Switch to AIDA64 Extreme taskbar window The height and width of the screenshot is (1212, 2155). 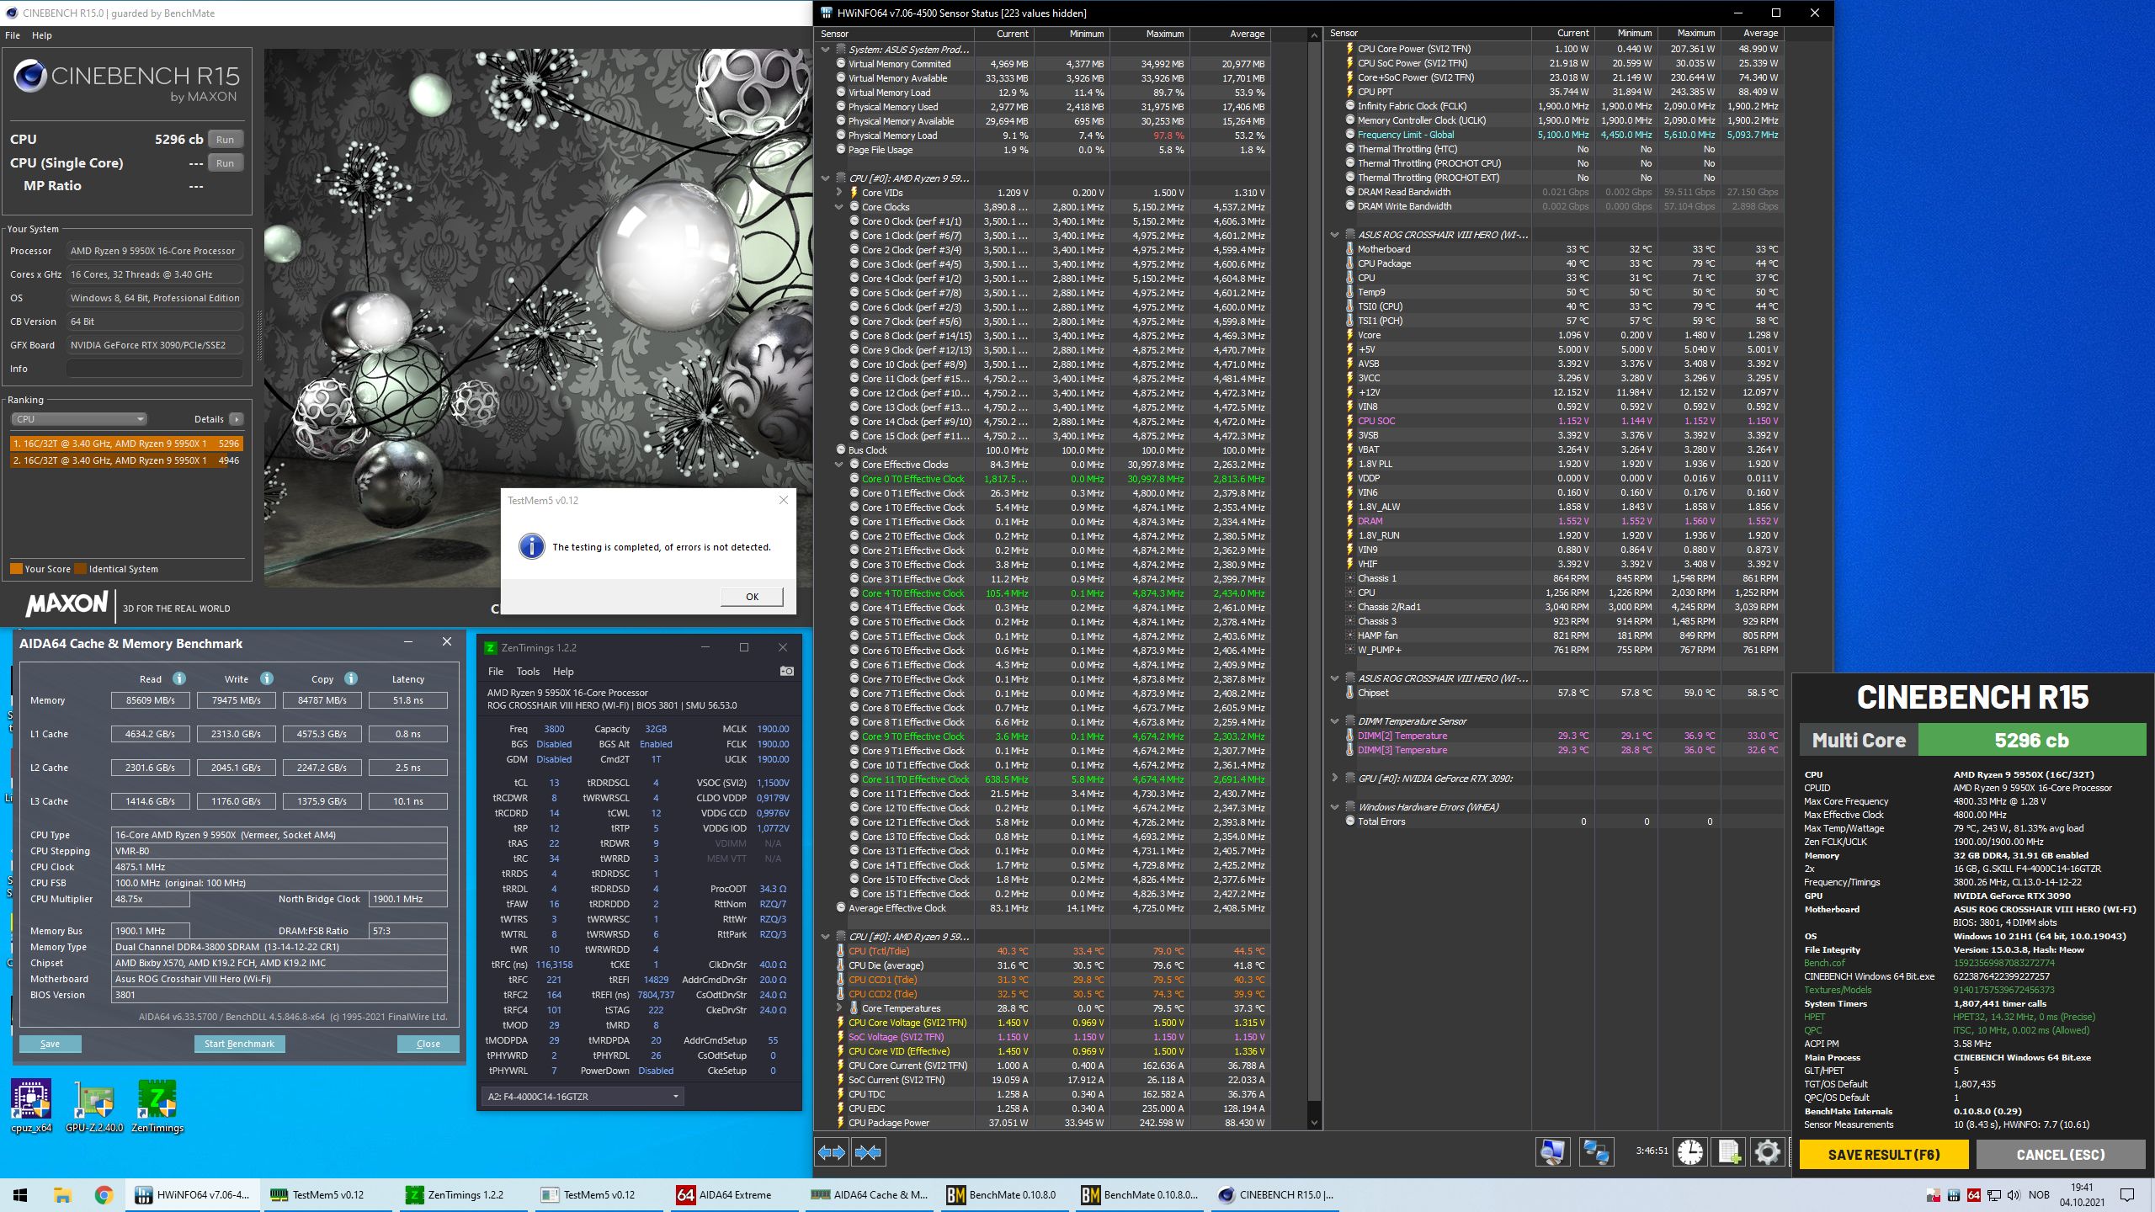(734, 1194)
